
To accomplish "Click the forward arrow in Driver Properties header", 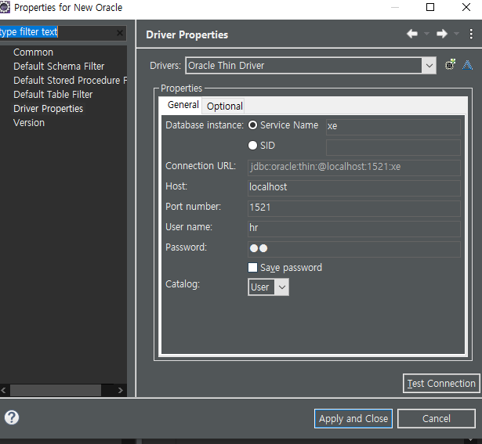I will [x=442, y=34].
